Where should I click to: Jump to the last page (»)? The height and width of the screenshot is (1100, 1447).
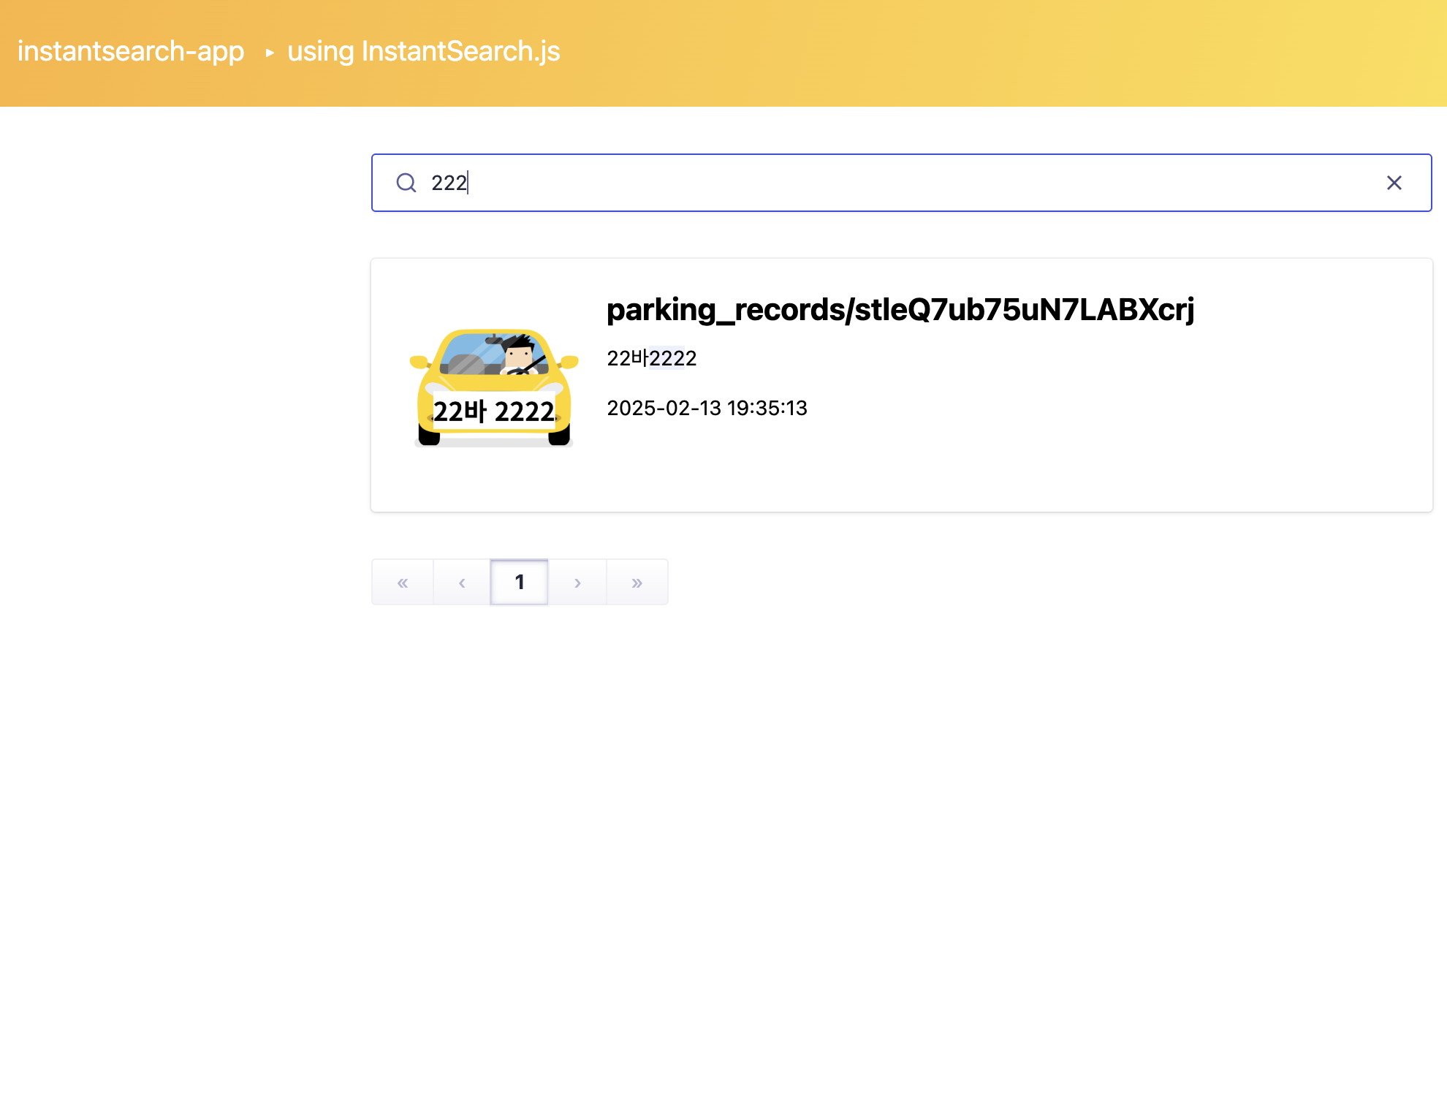click(637, 583)
